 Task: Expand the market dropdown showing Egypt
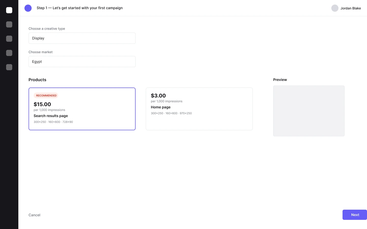82,62
